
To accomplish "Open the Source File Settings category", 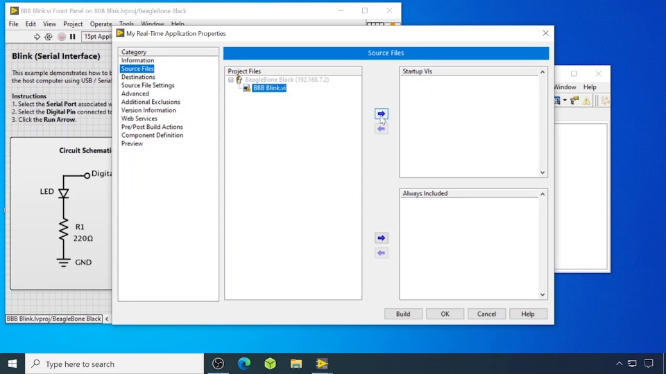I will click(x=148, y=85).
